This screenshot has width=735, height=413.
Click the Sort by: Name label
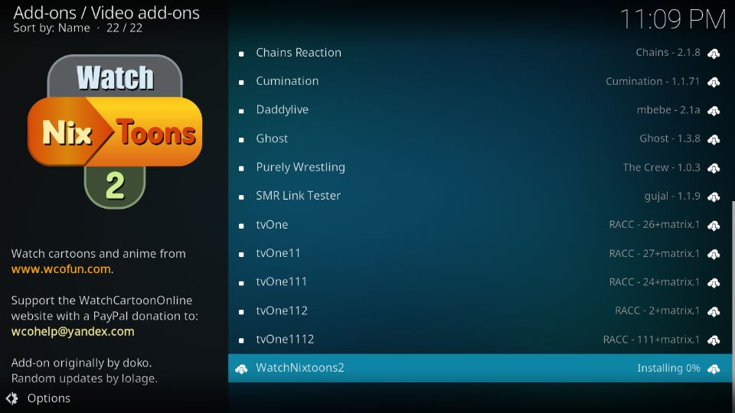coord(51,28)
